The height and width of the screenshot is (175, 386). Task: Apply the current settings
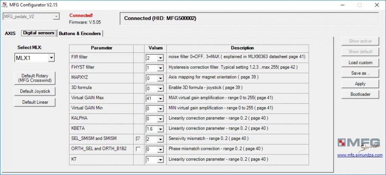[360, 84]
